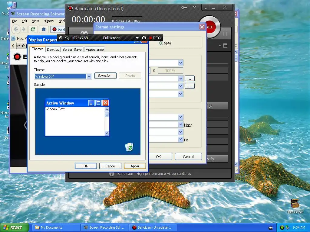Switch to Bandicam taskbar button
Viewport: 310px width, 232px height.
(153, 228)
